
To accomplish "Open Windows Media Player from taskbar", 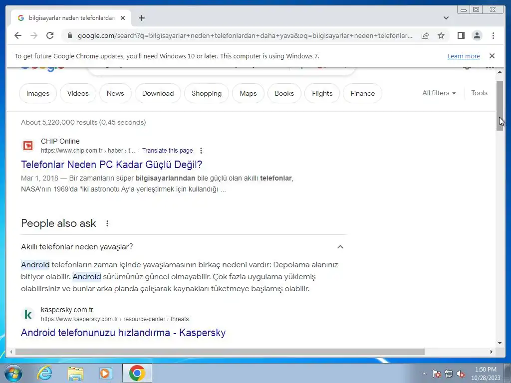I will 106,373.
